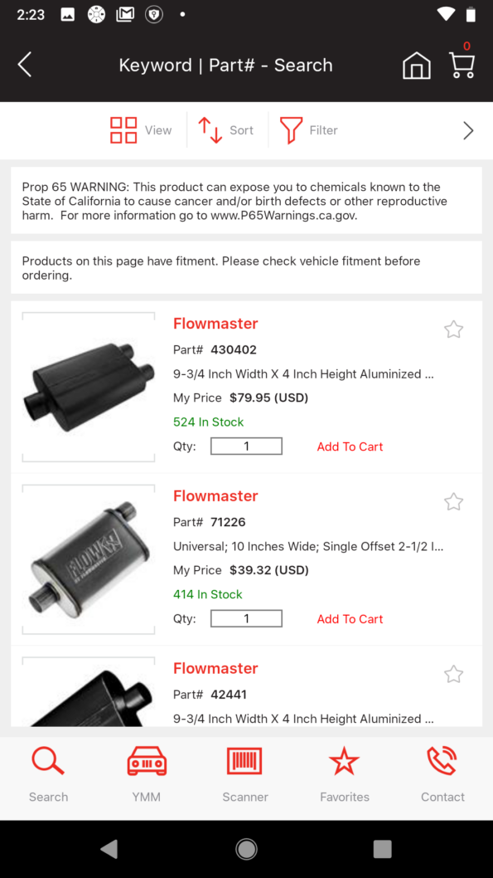Expand more toolbar options with right chevron
The height and width of the screenshot is (878, 493).
(x=468, y=130)
